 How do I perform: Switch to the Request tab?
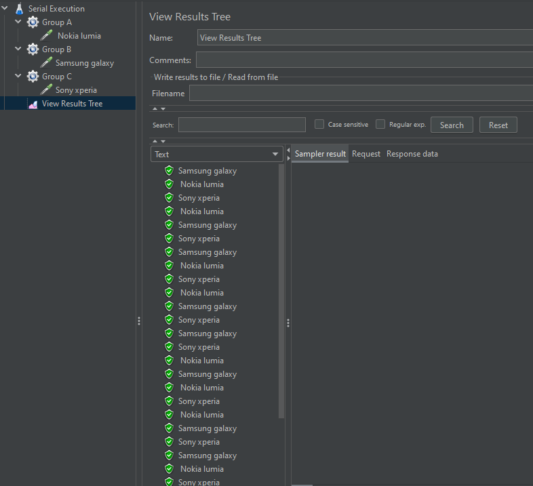[366, 154]
